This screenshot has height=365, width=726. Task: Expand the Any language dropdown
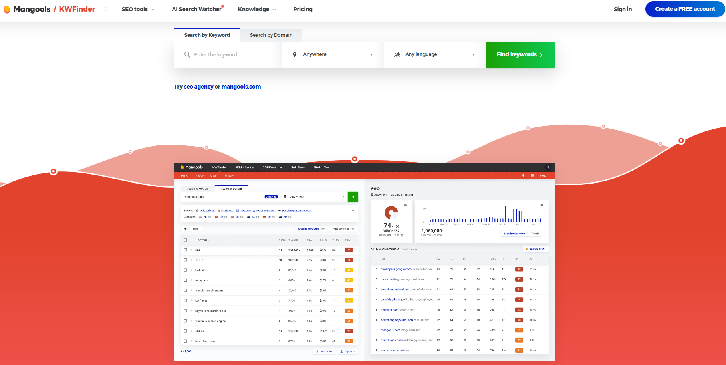pyautogui.click(x=435, y=54)
